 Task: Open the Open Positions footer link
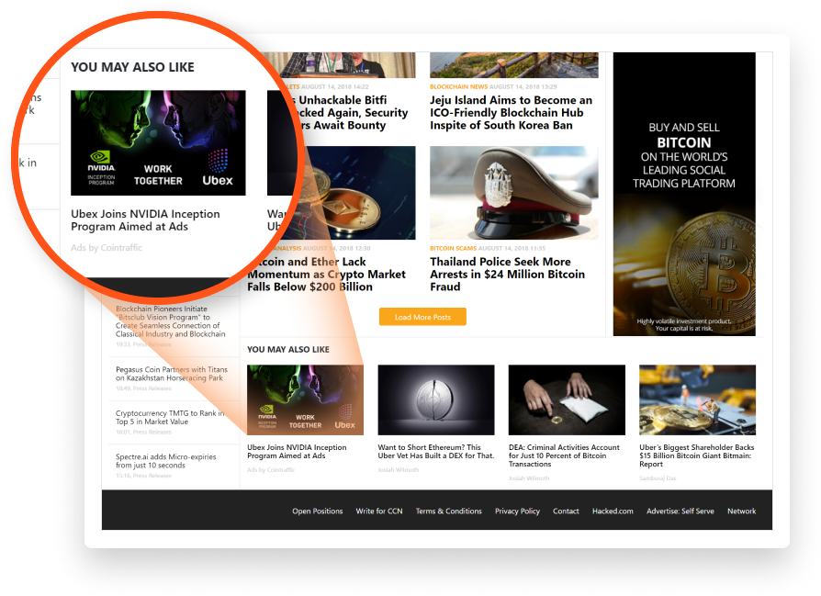click(x=318, y=512)
